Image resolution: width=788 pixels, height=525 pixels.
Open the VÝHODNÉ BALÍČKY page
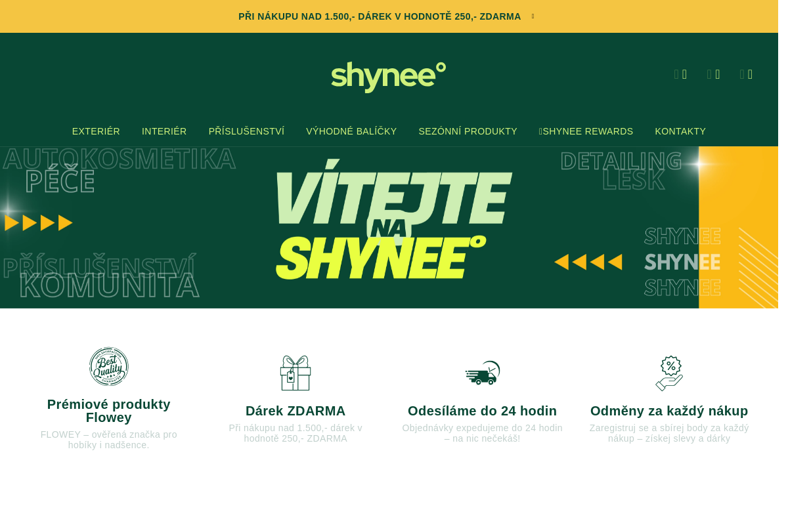[x=351, y=131]
